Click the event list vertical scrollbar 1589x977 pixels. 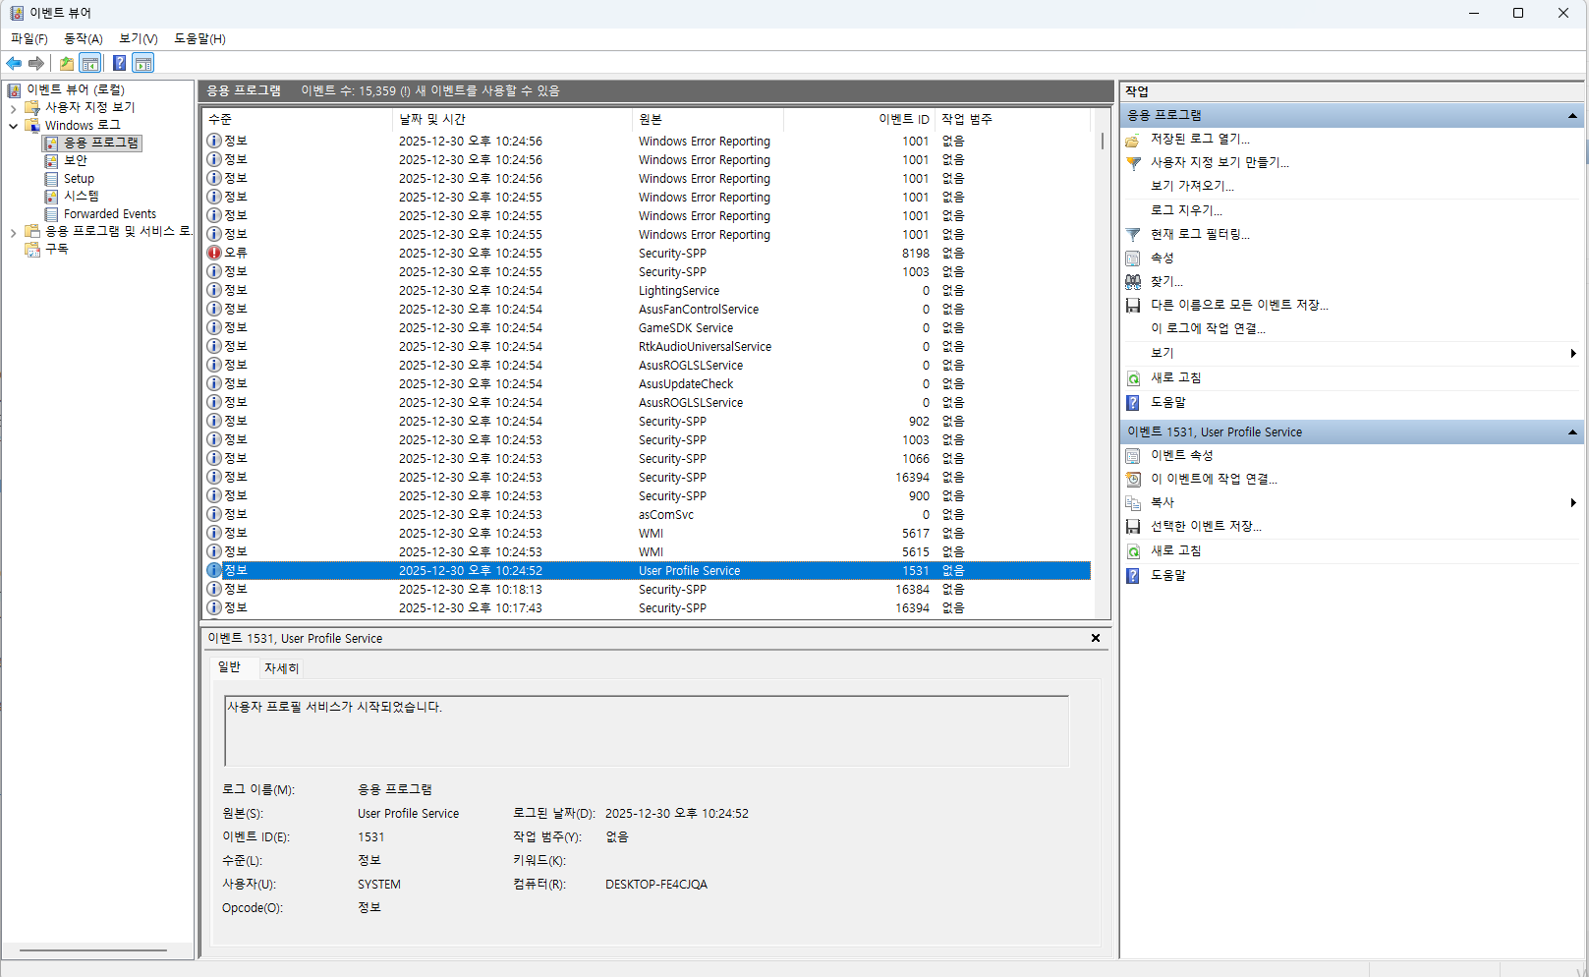click(x=1102, y=374)
